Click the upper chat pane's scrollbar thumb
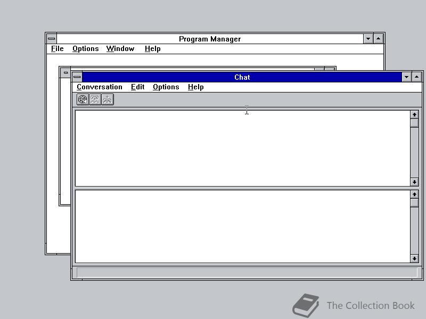 [x=414, y=123]
